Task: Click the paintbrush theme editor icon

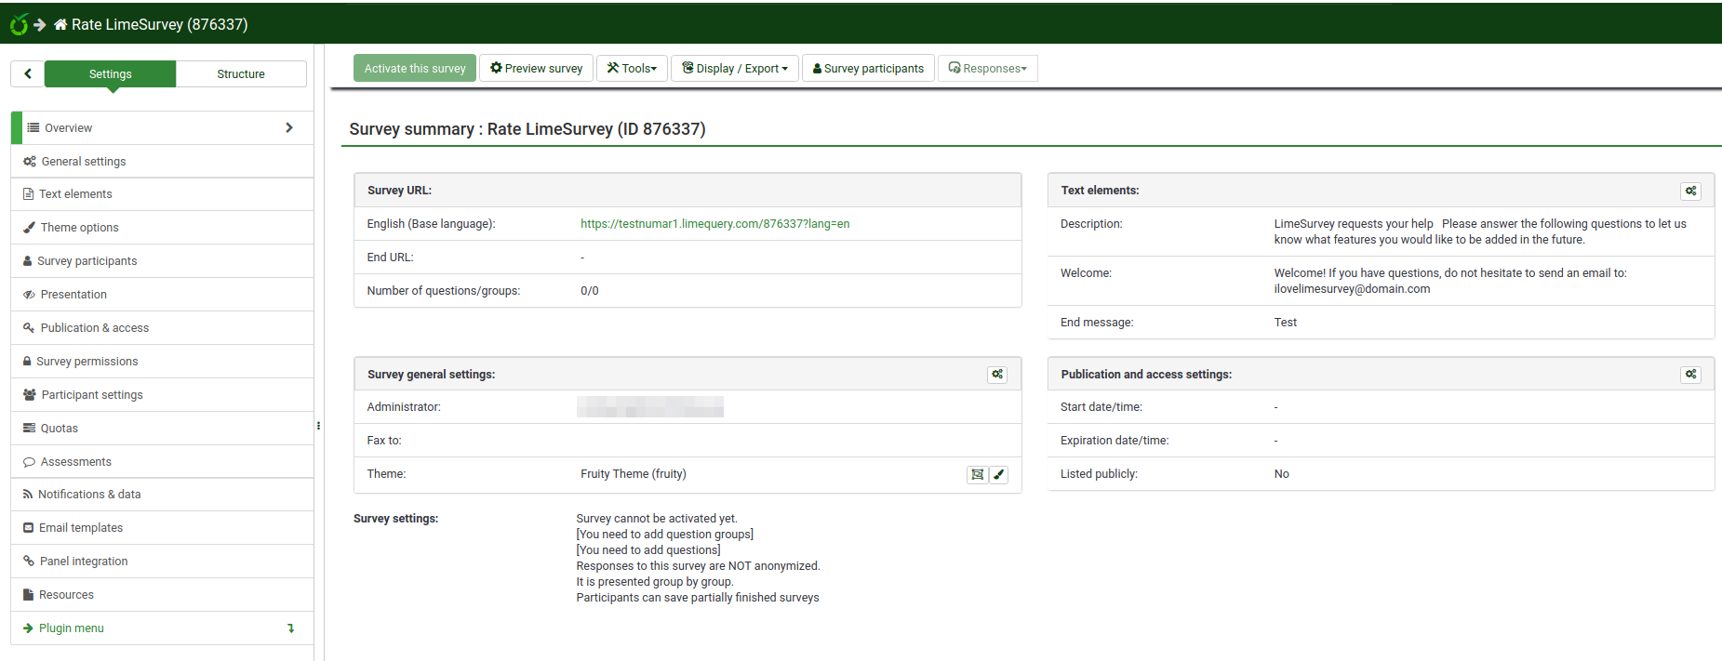Action: coord(998,474)
